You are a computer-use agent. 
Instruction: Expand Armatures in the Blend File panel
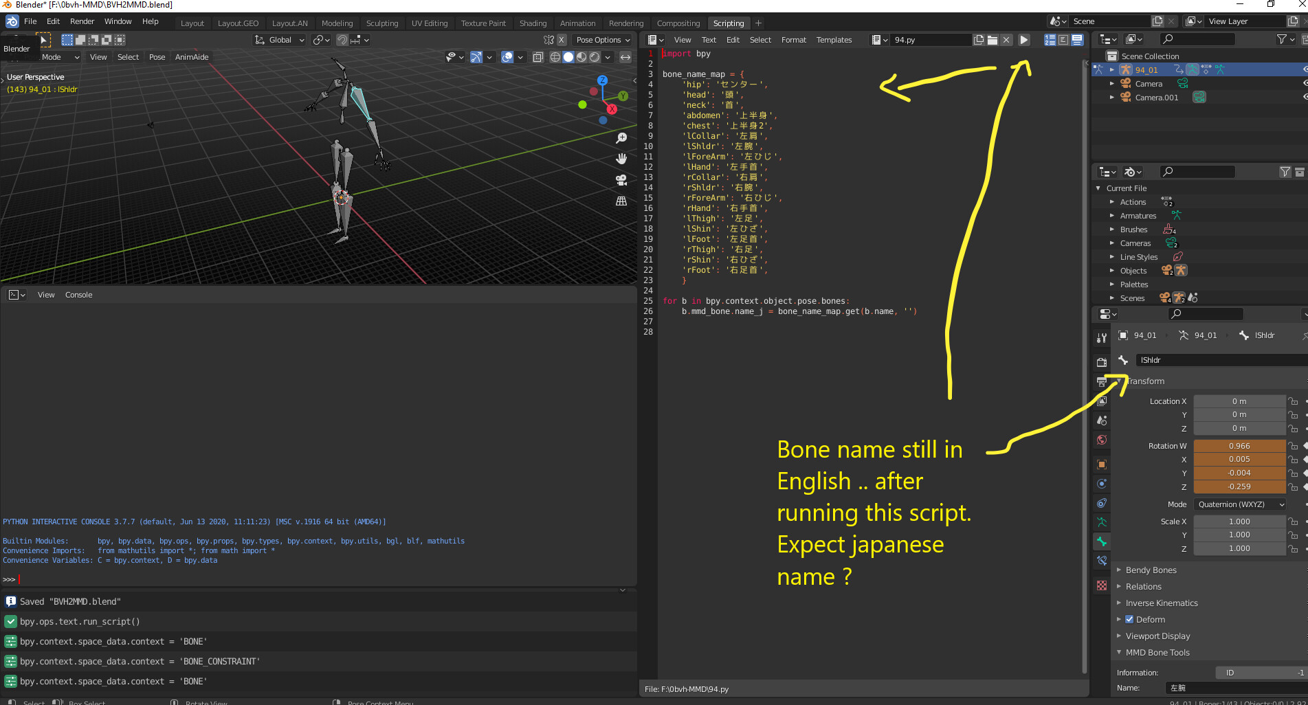1111,215
